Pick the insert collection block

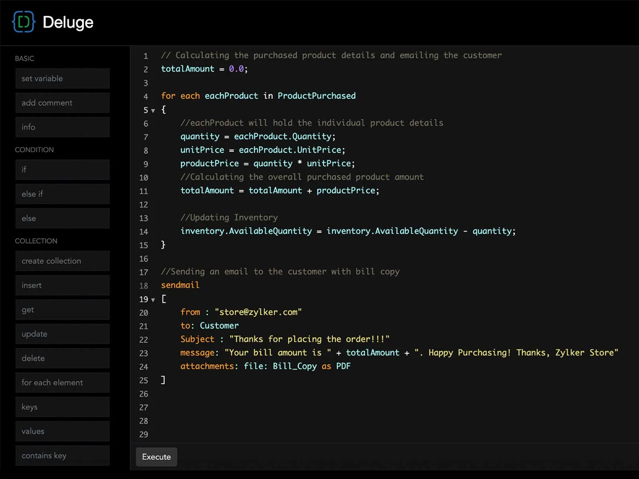tap(62, 285)
